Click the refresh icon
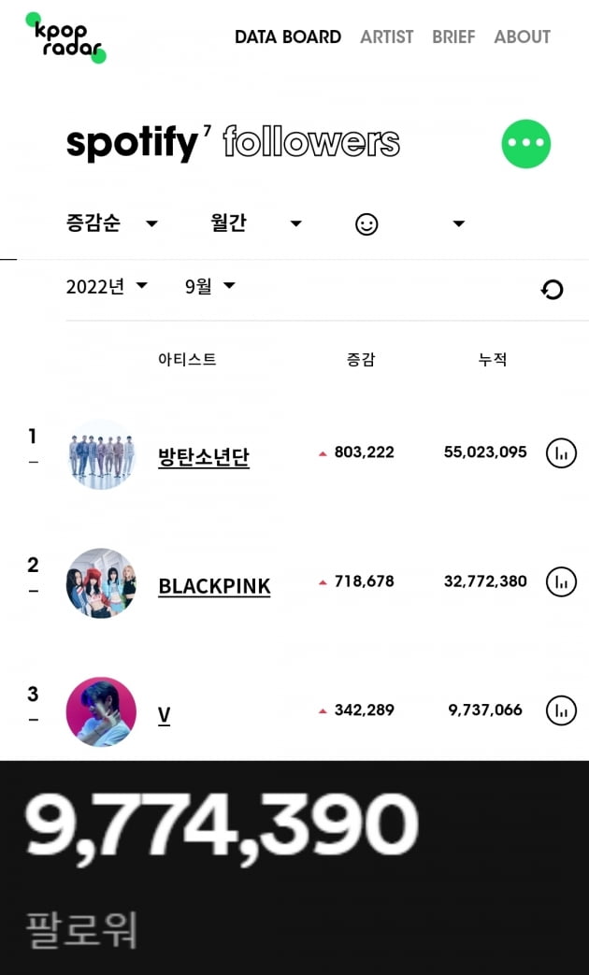589x975 pixels. (552, 290)
